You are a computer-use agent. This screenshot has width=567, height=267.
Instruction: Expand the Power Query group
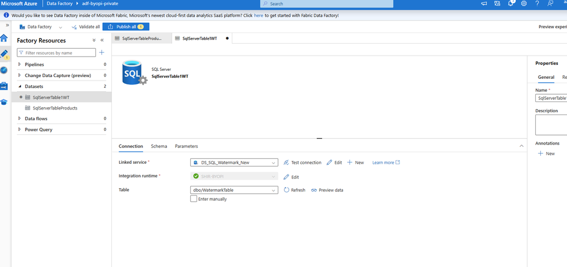[x=19, y=129]
